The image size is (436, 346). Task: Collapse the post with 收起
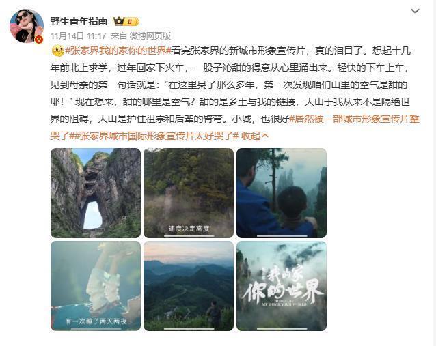point(251,136)
